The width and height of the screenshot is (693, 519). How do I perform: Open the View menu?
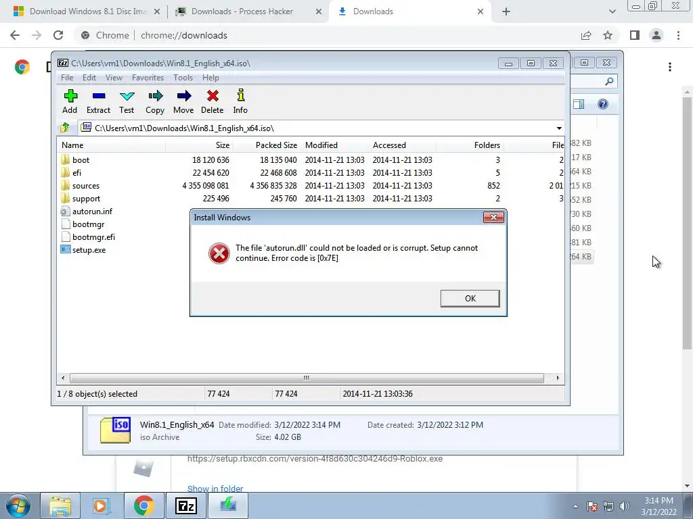point(114,78)
